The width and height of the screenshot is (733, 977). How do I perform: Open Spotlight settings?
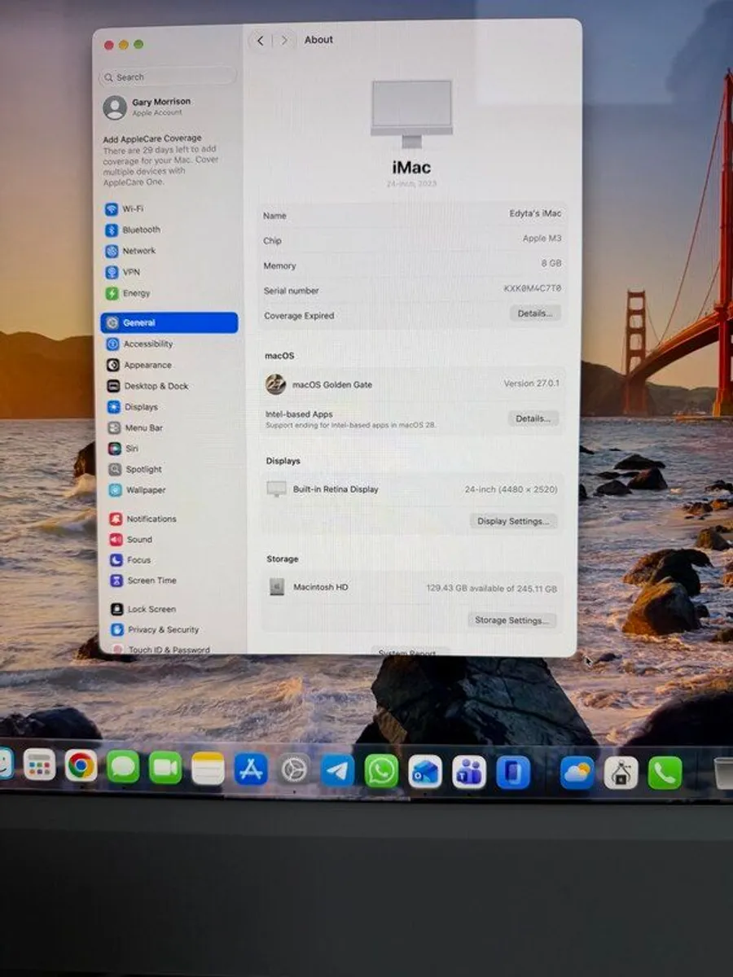(x=135, y=470)
